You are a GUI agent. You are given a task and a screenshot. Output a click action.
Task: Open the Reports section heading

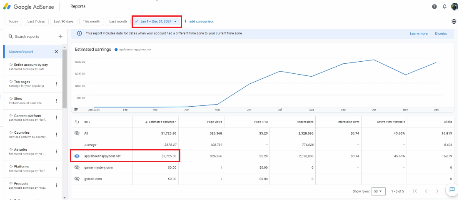point(78,6)
